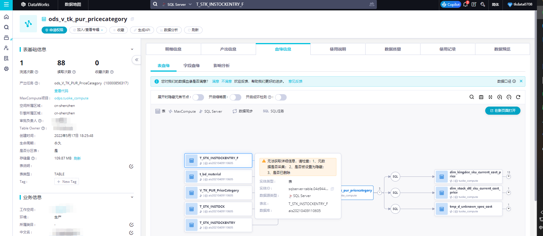Zoom out on the lineage graph

[x=509, y=97]
